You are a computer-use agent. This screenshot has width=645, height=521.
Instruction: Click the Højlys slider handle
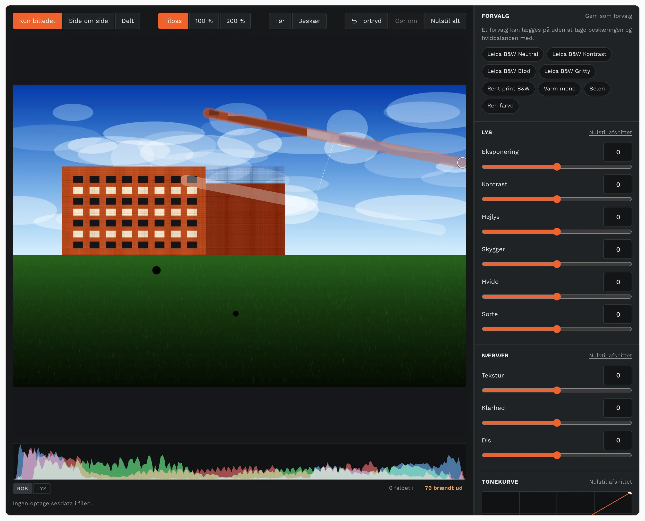[557, 232]
